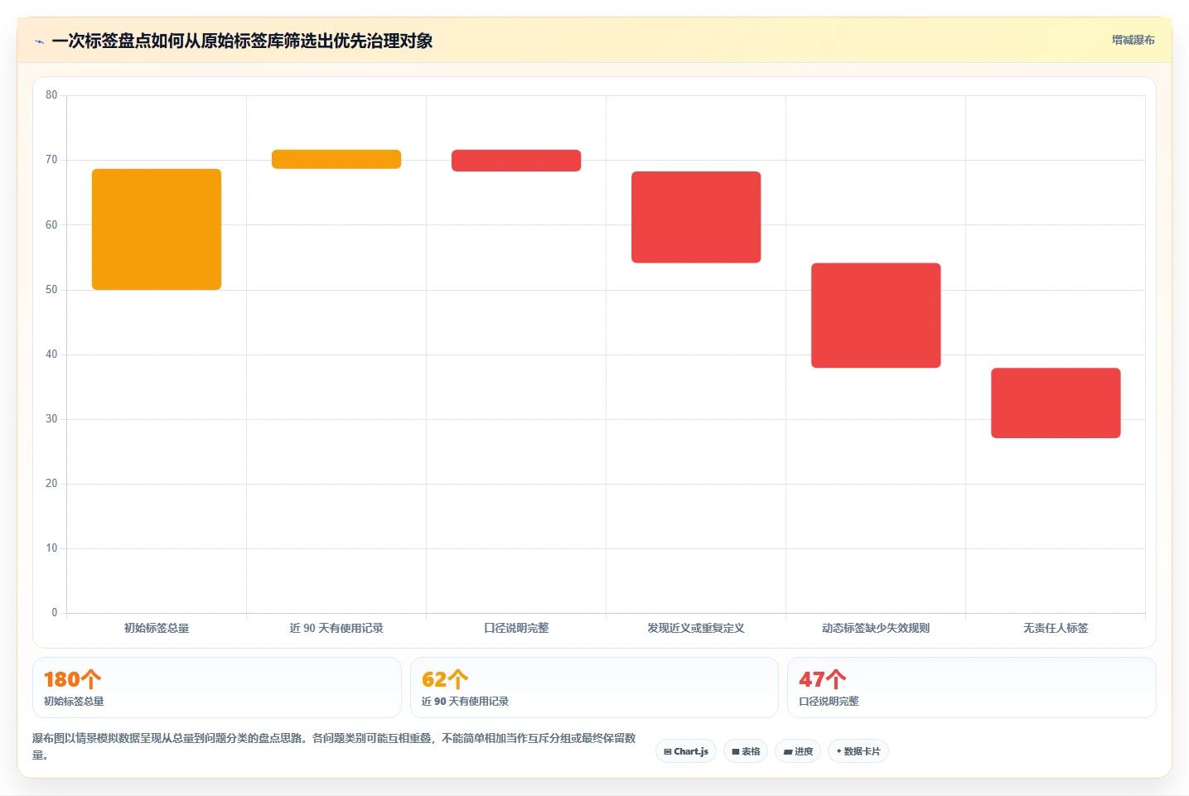The width and height of the screenshot is (1189, 796).
Task: Click the y-axis value 0
Action: (x=55, y=613)
